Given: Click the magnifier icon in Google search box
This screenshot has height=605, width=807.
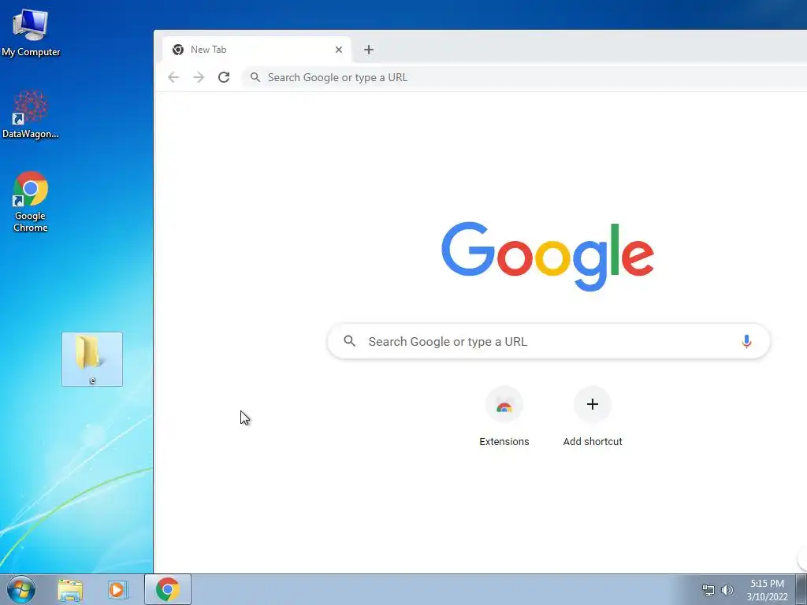Looking at the screenshot, I should pos(349,340).
